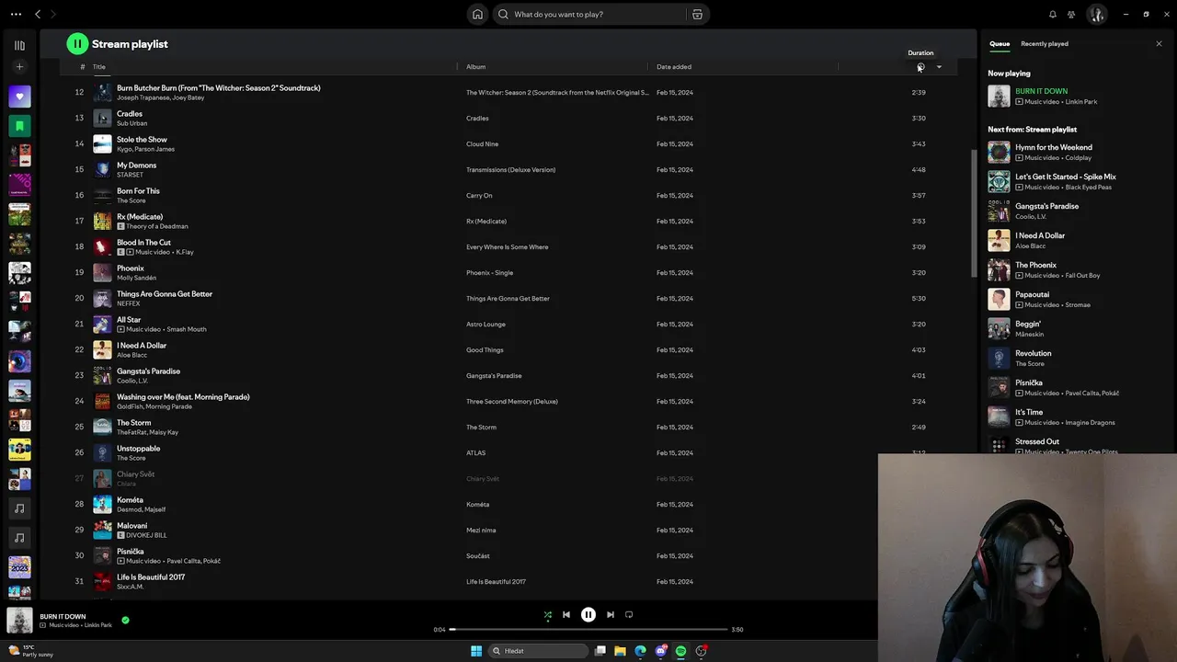Open artist link DIVOKEJ BILL
Image resolution: width=1177 pixels, height=662 pixels.
coord(146,535)
